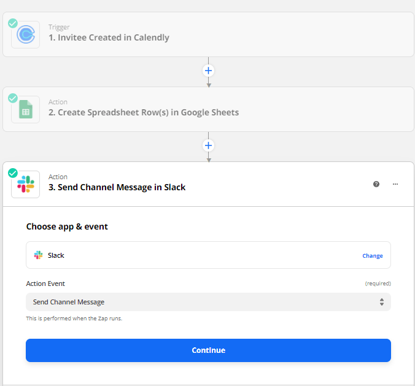Open the three-dots menu for Slack step

click(x=395, y=184)
